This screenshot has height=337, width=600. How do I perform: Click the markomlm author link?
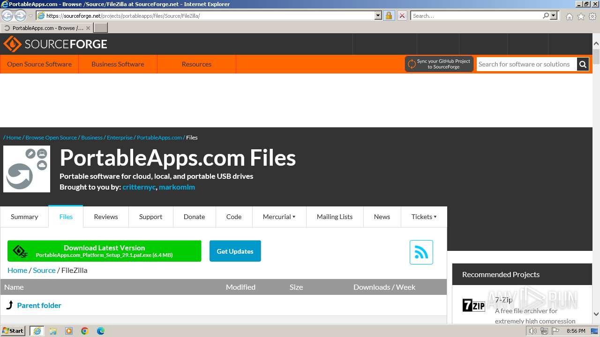[x=177, y=187]
